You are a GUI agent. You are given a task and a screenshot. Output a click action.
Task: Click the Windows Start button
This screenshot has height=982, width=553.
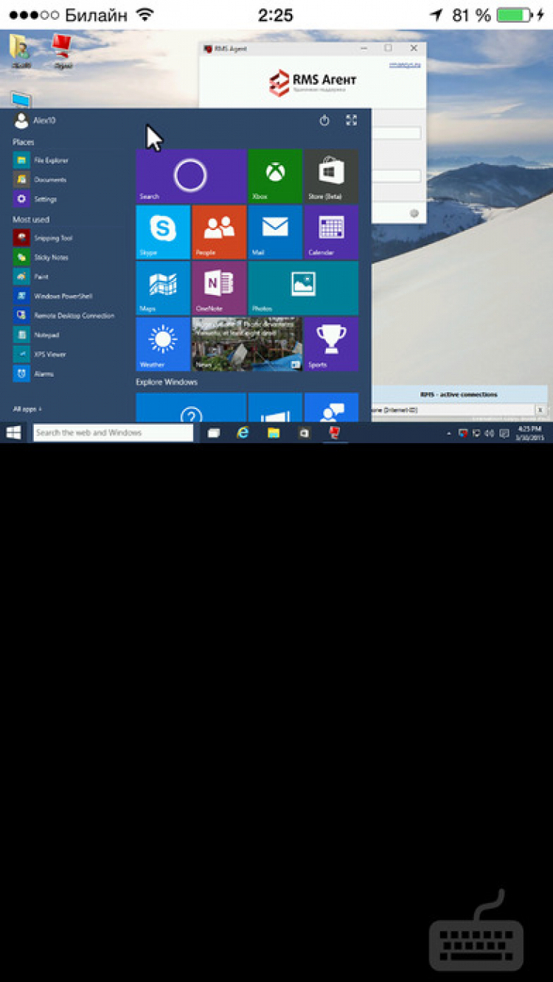(13, 433)
